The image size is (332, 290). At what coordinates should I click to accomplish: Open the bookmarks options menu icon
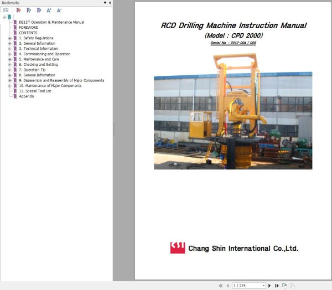point(6,10)
